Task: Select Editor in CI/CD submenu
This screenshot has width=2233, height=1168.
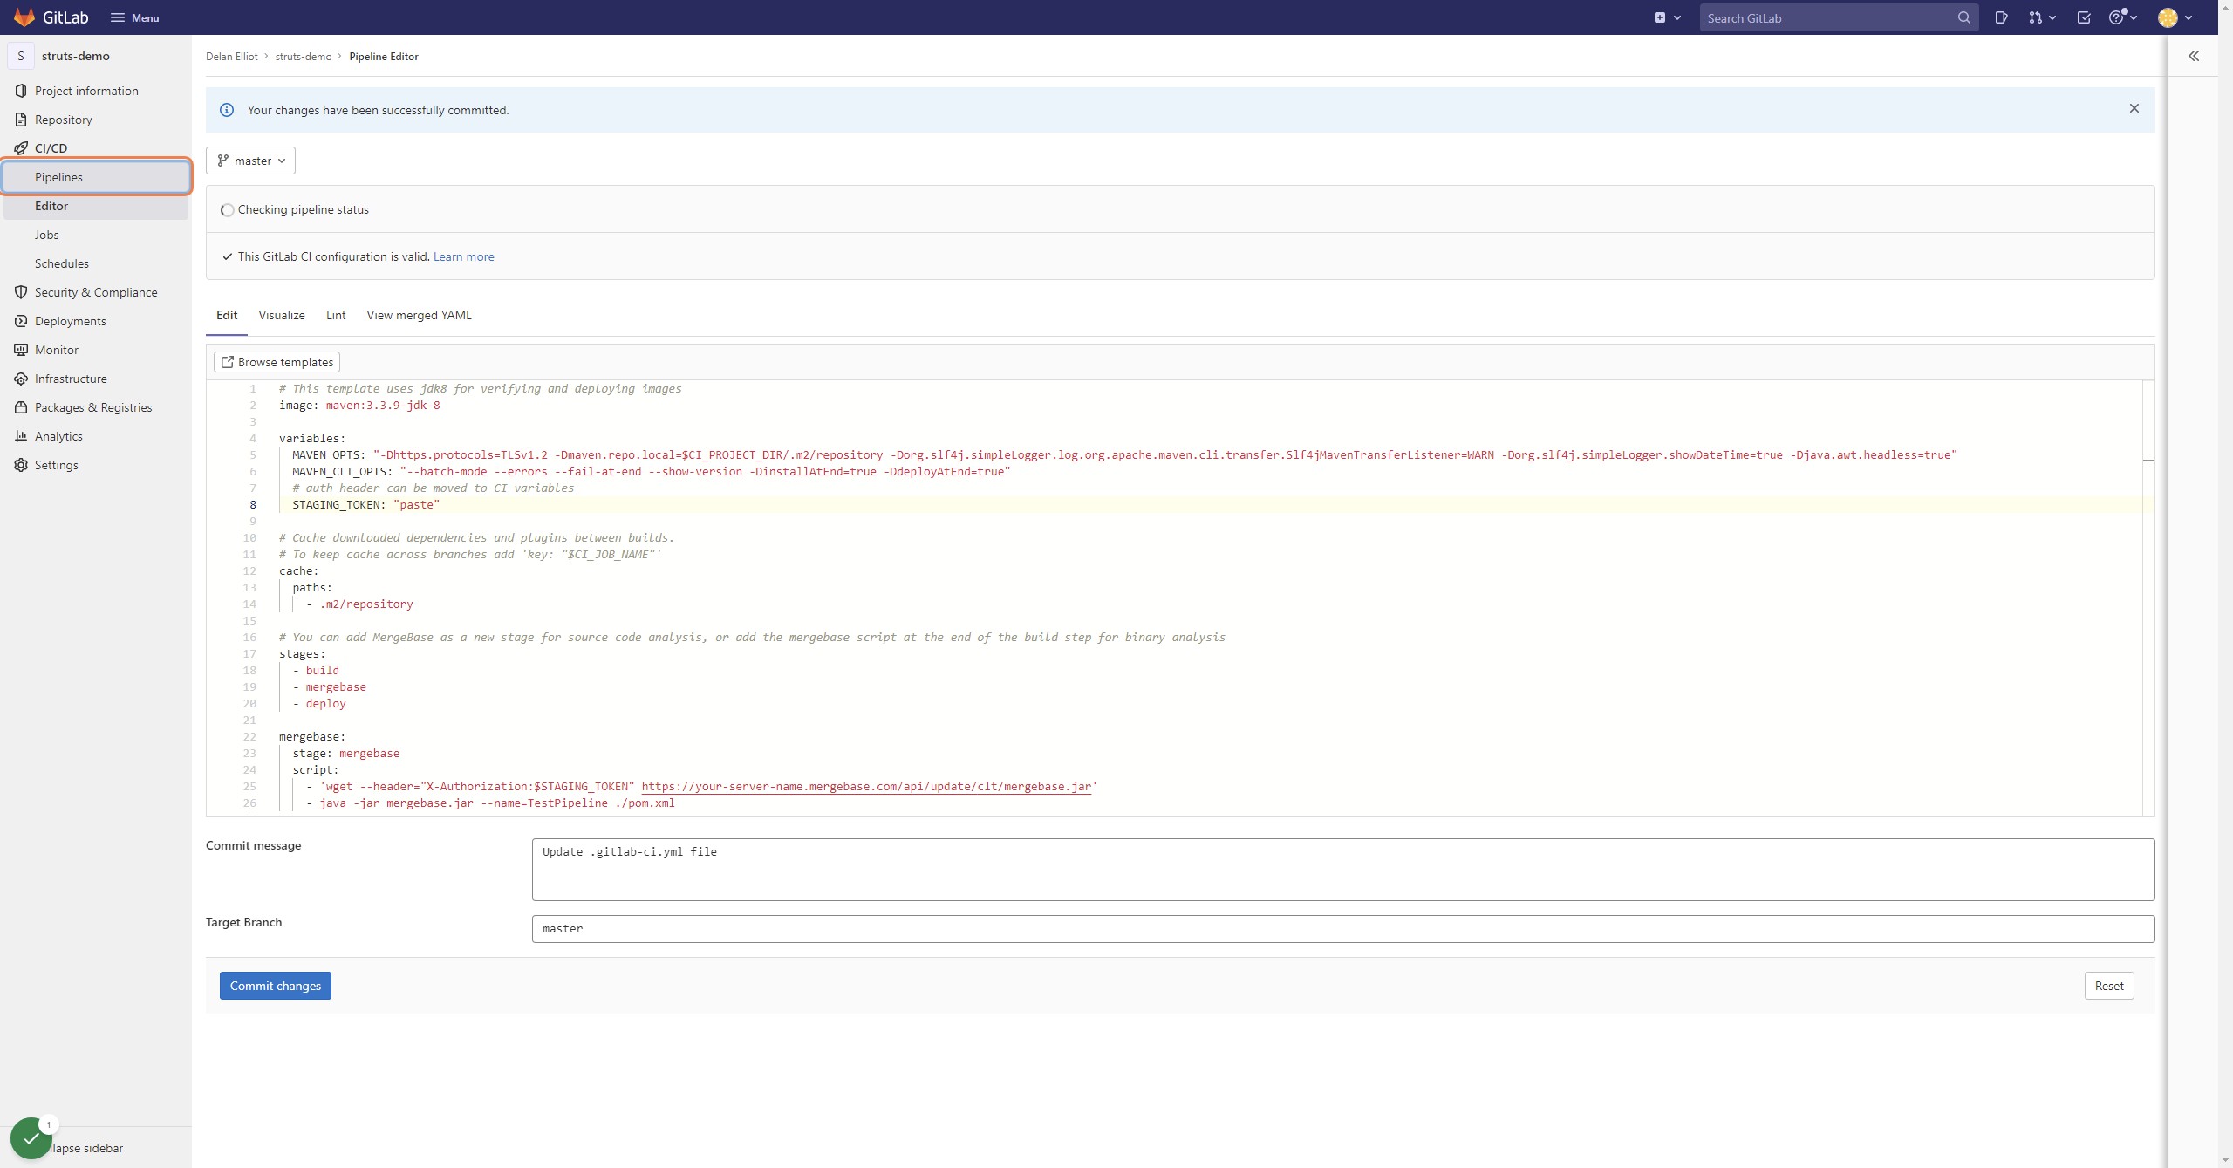Action: [96, 206]
